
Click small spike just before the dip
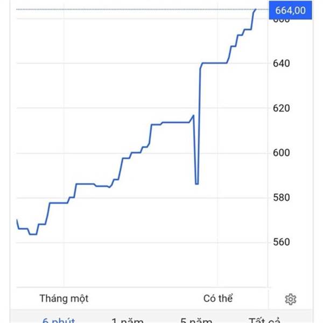click(193, 116)
